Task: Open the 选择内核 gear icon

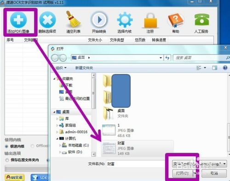Action: coord(125,20)
